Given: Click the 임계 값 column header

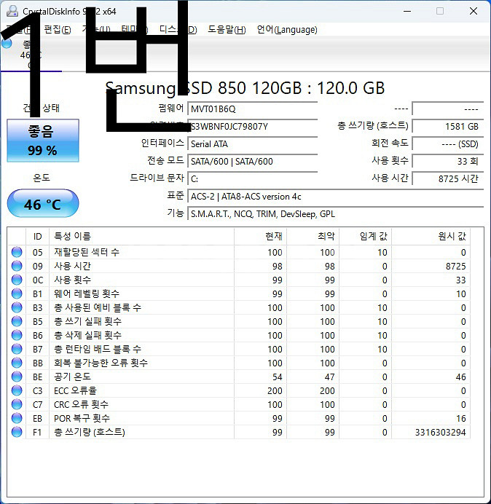Looking at the screenshot, I should pyautogui.click(x=365, y=236).
